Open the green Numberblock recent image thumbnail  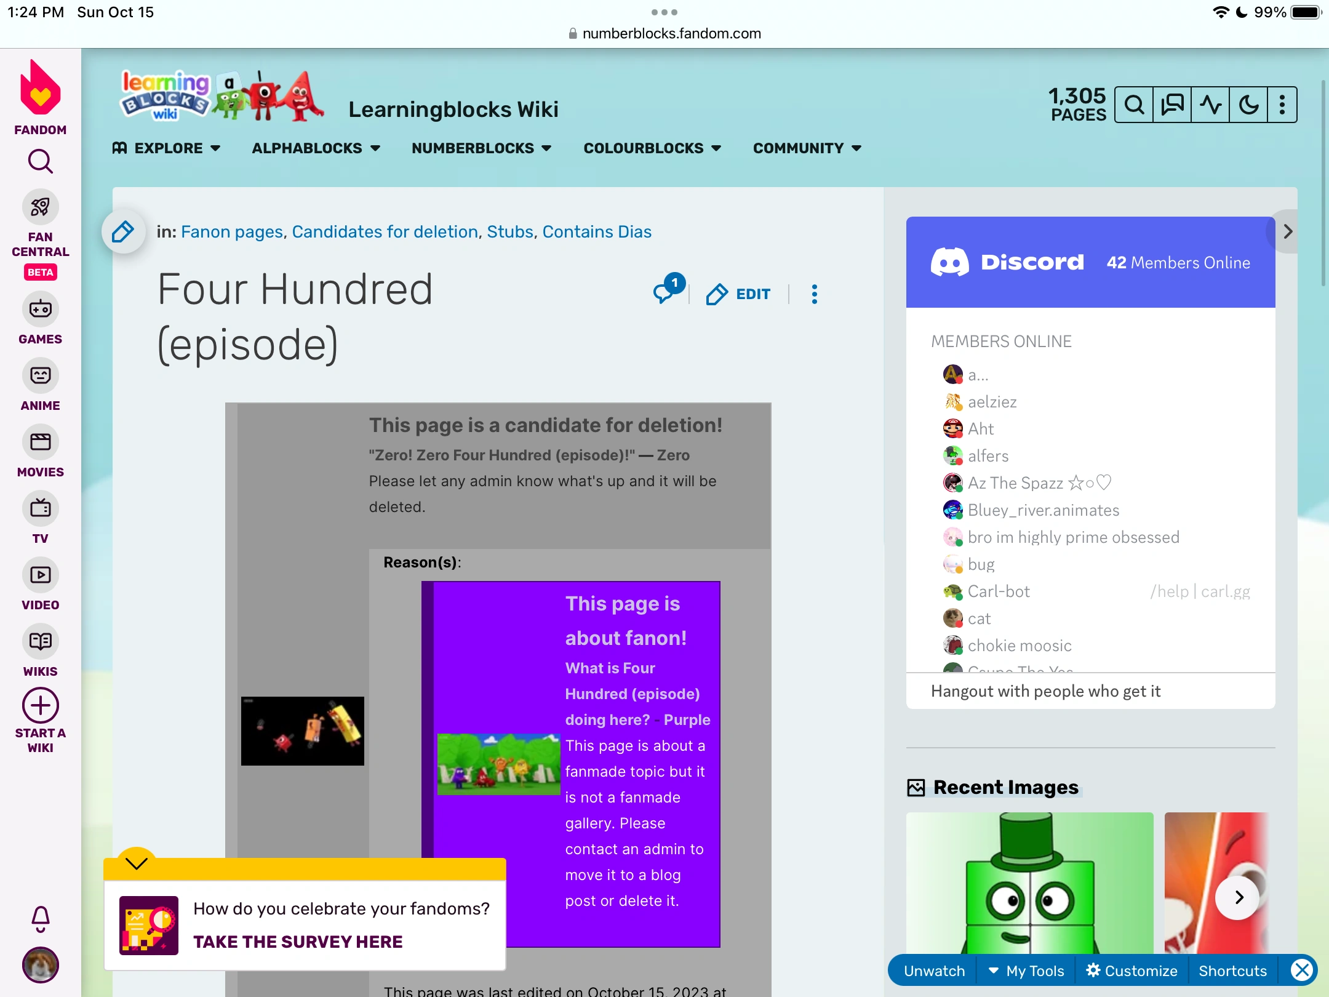1029,883
